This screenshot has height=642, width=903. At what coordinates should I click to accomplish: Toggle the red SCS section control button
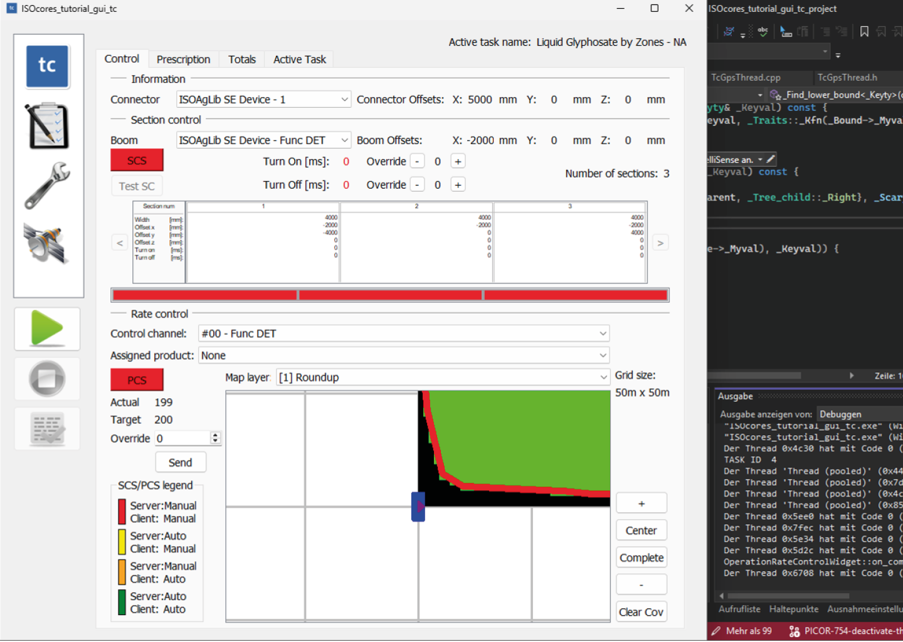[x=137, y=160]
